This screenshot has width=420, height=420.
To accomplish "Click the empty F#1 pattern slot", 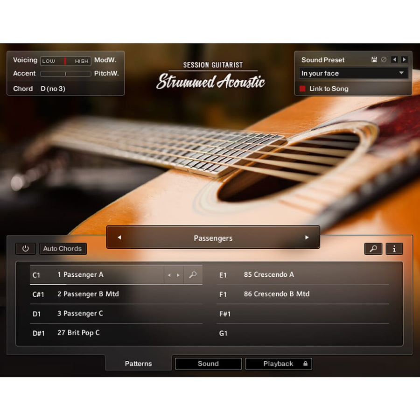I will pos(303,314).
